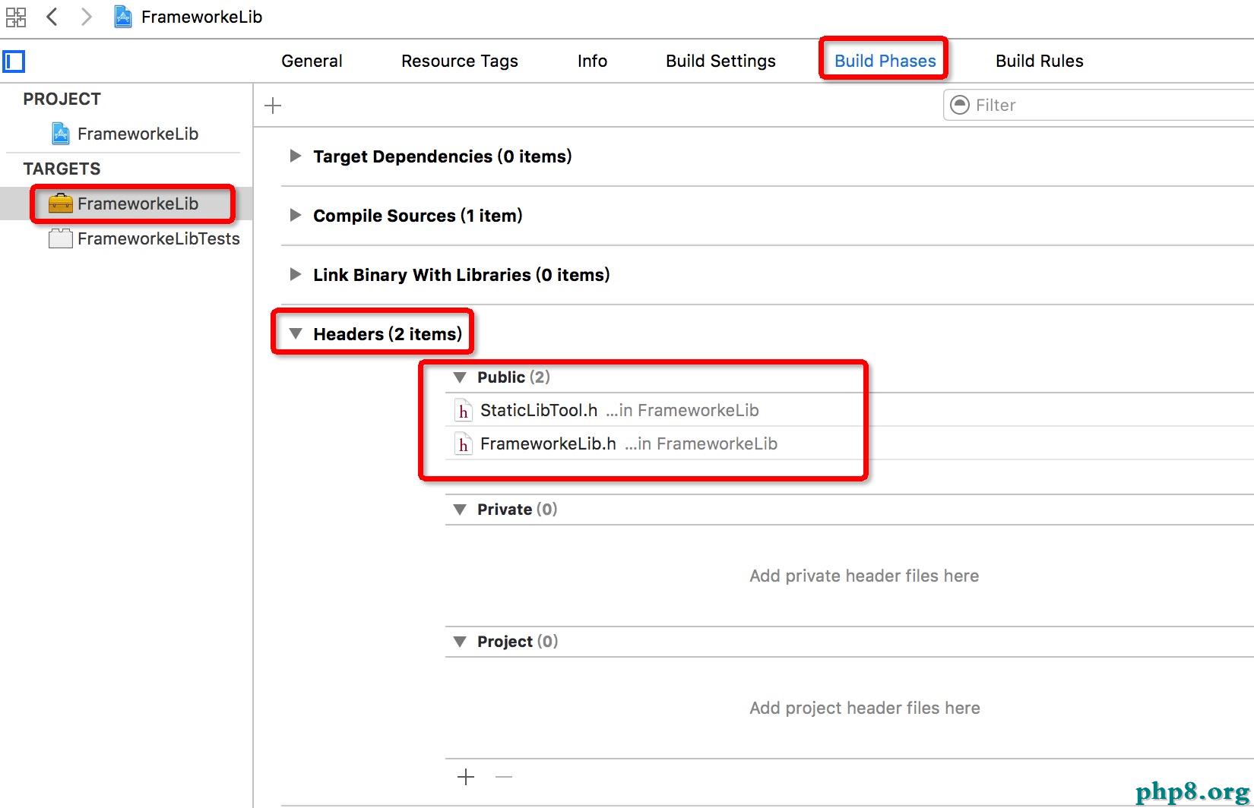1254x808 pixels.
Task: Expand Compile Sources section
Action: (x=296, y=216)
